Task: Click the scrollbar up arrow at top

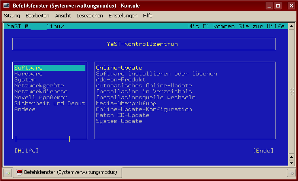Action: pyautogui.click(x=292, y=26)
